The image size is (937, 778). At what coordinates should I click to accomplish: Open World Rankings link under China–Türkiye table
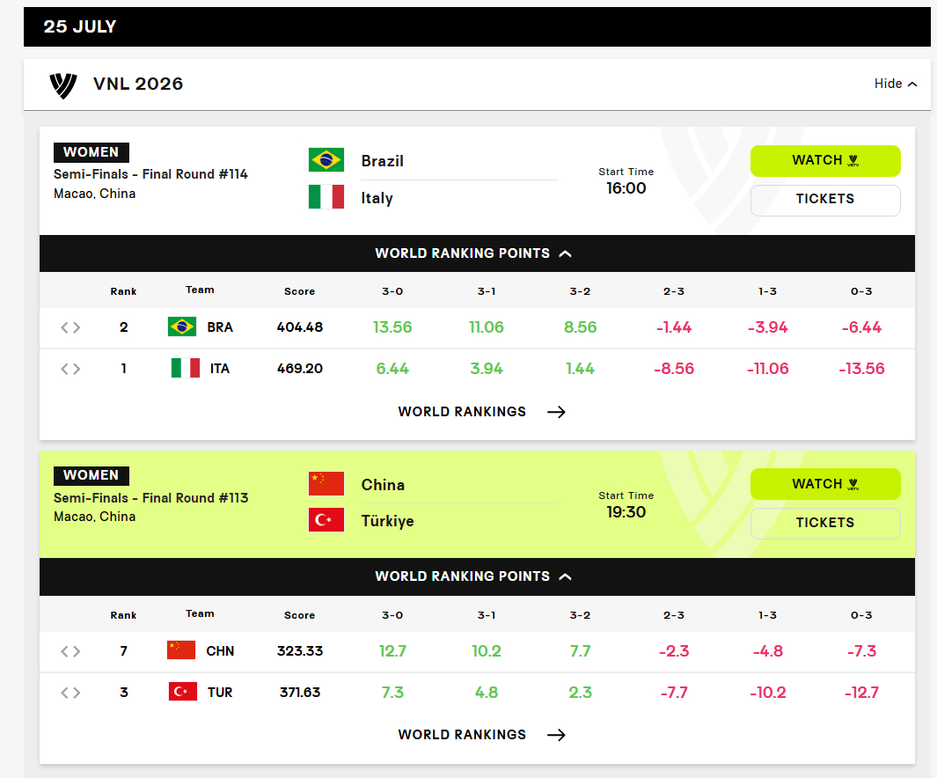pyautogui.click(x=481, y=735)
